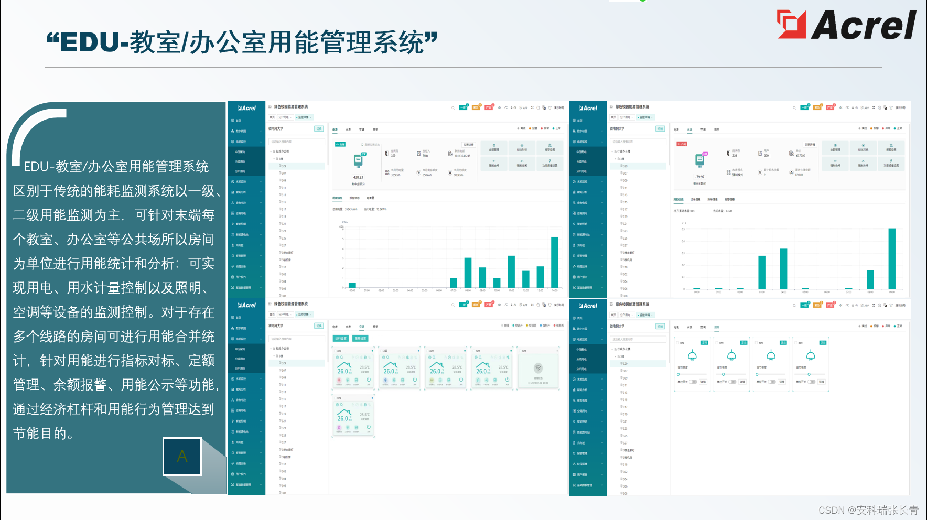Screen dimensions: 927x520
Task: Collapse 电能监控 sidebar chevron in electric-meter screenshot
Action: pyautogui.click(x=261, y=142)
